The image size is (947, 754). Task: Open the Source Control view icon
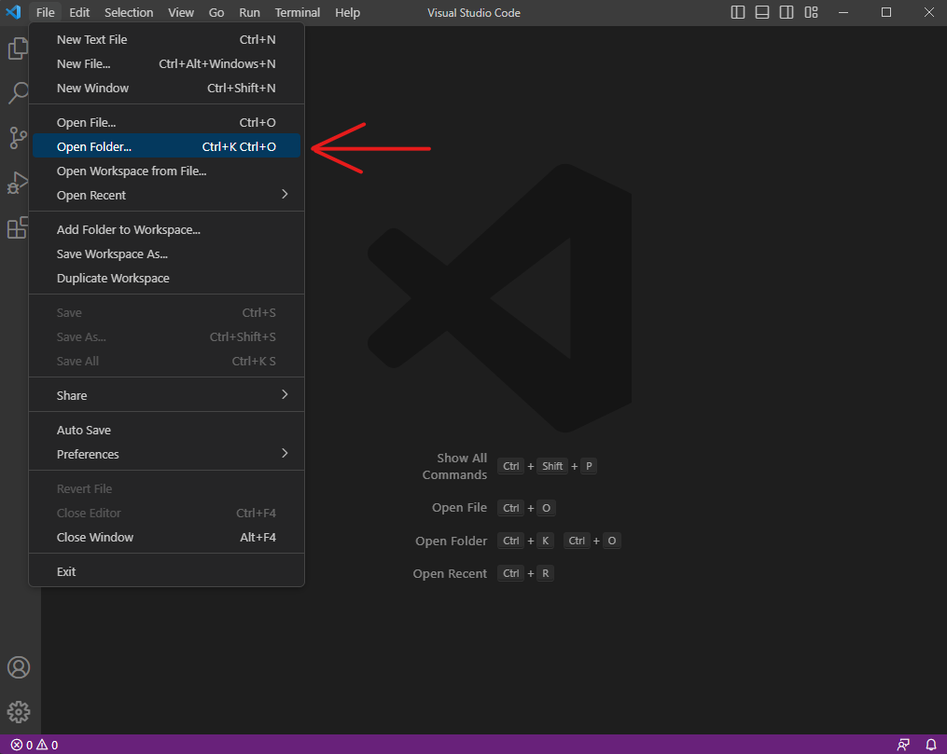18,138
